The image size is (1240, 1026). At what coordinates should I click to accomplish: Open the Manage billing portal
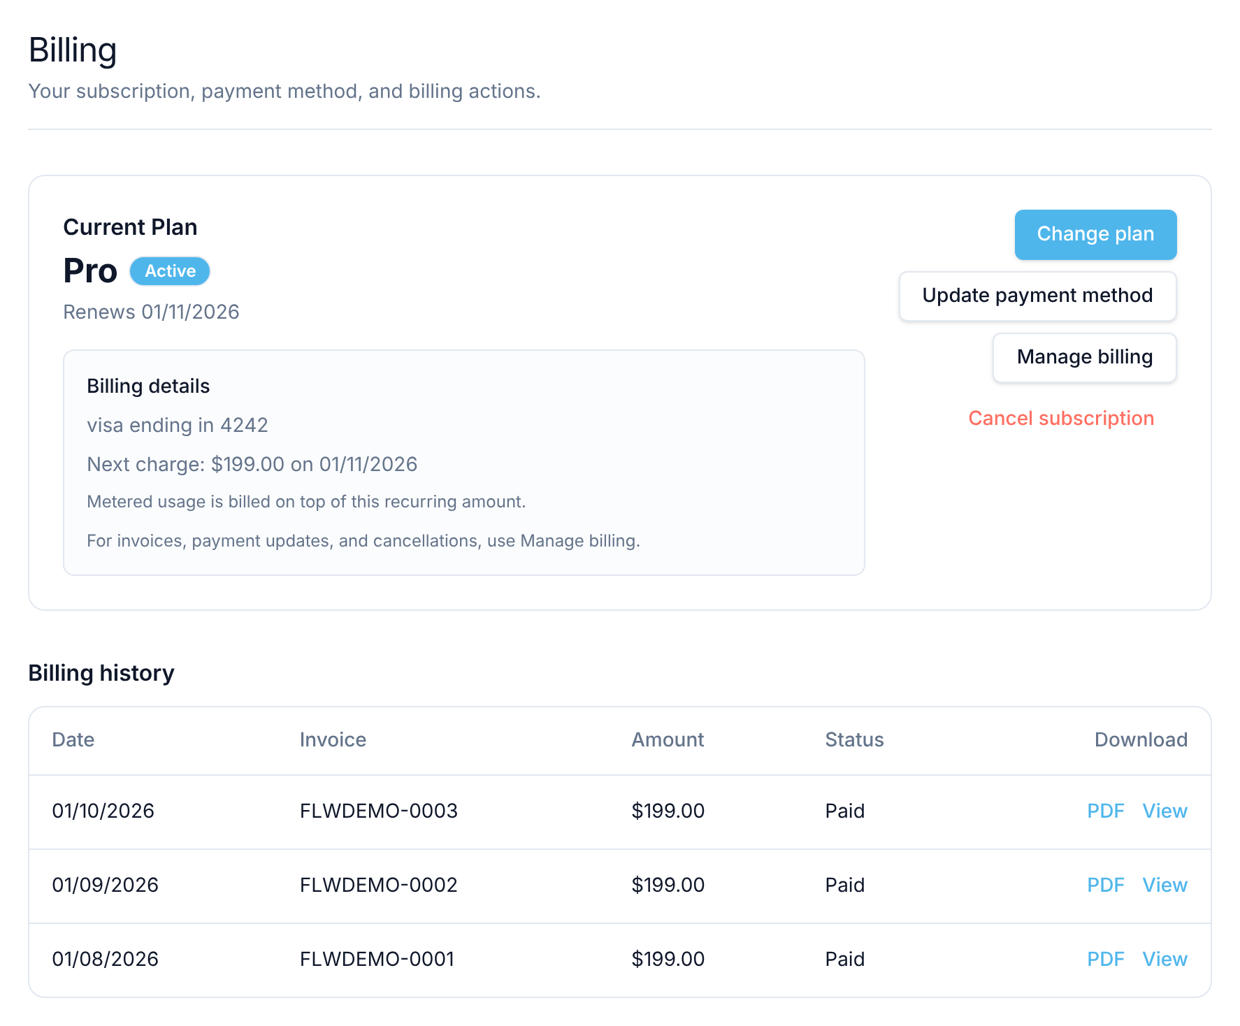point(1084,357)
